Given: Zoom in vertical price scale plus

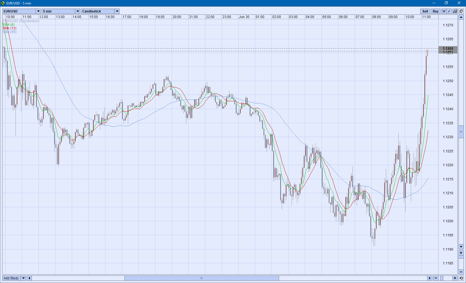Looking at the screenshot, I should tap(461, 253).
